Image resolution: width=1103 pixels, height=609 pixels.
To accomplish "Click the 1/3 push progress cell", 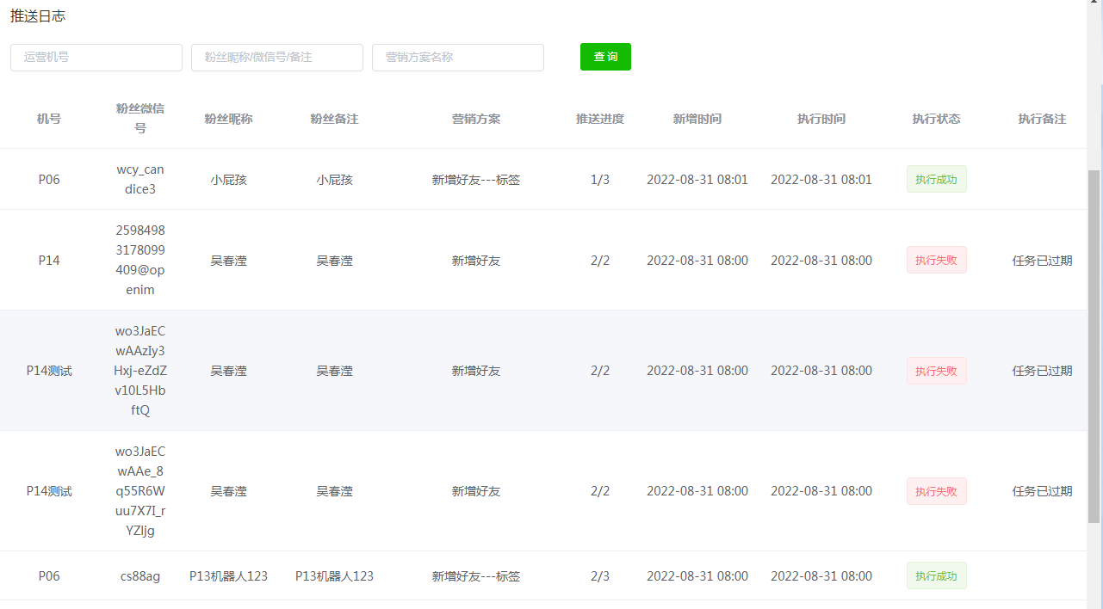I will (600, 180).
